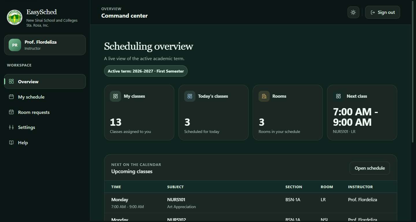Image resolution: width=416 pixels, height=222 pixels.
Task: Click the ROOM column header
Action: (327, 187)
